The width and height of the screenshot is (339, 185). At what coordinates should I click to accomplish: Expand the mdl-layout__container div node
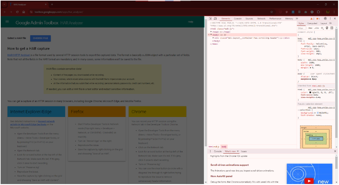[x=213, y=38]
